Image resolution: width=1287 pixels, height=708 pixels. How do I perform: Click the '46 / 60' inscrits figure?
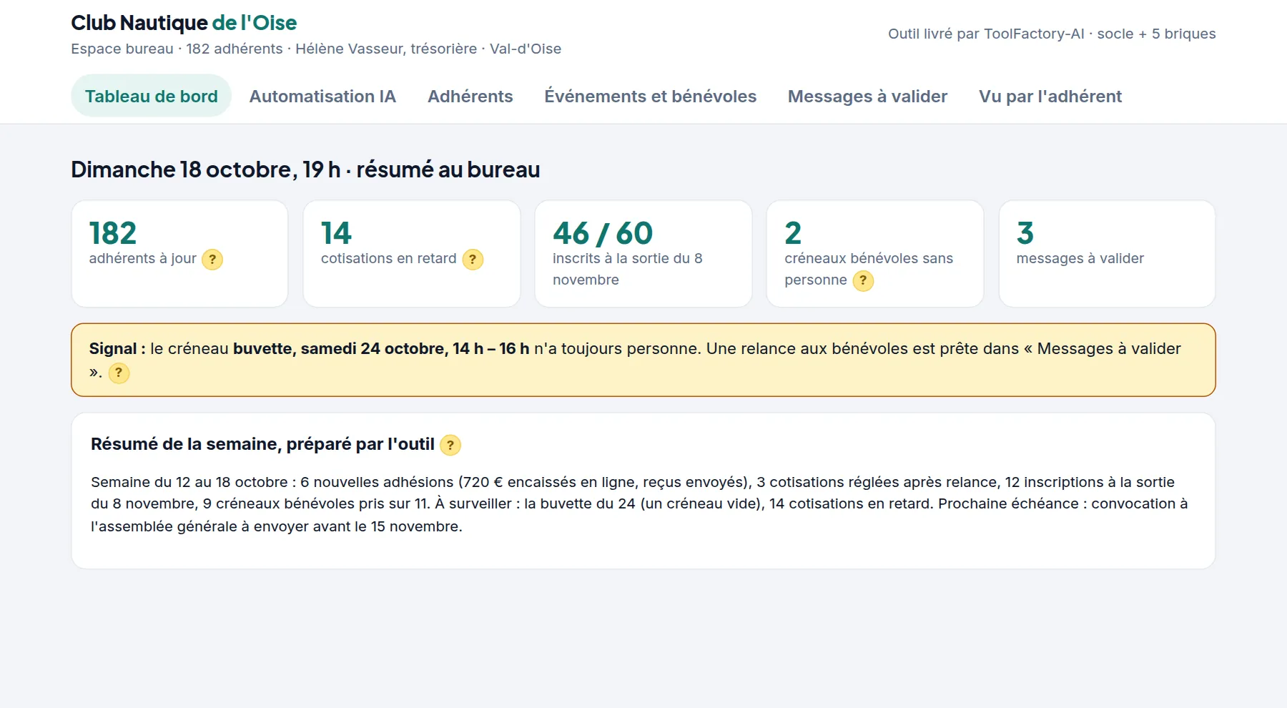click(603, 233)
